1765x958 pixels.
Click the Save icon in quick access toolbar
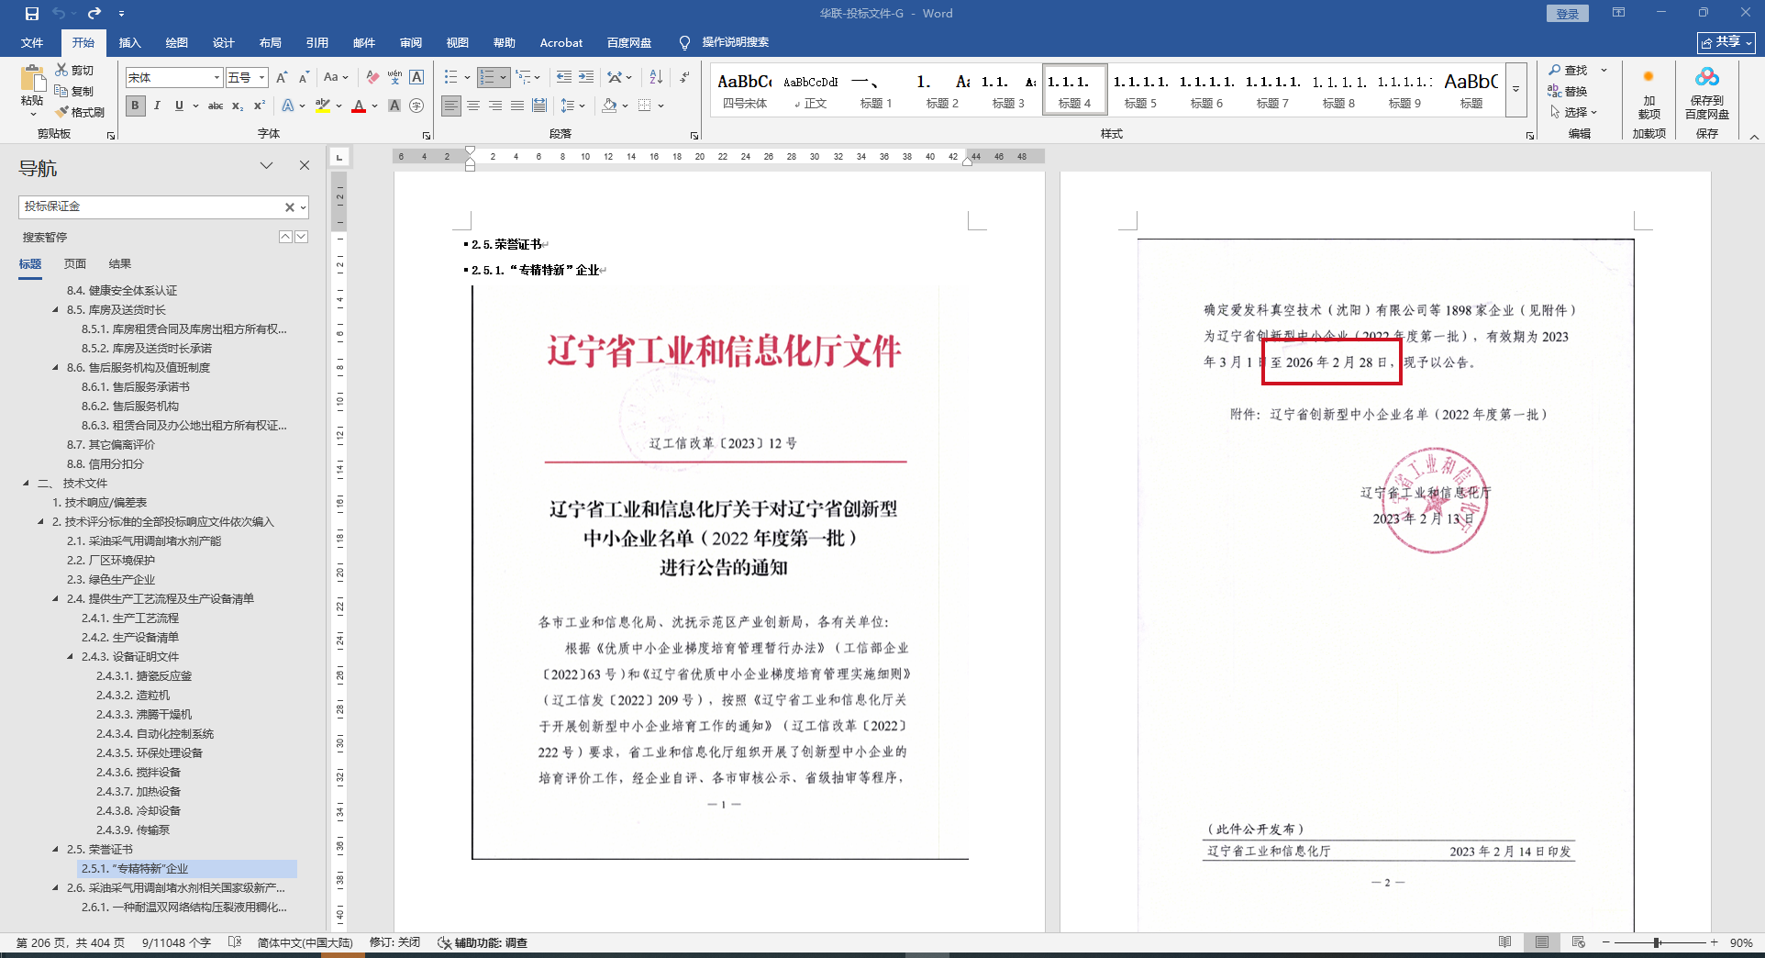(x=31, y=14)
